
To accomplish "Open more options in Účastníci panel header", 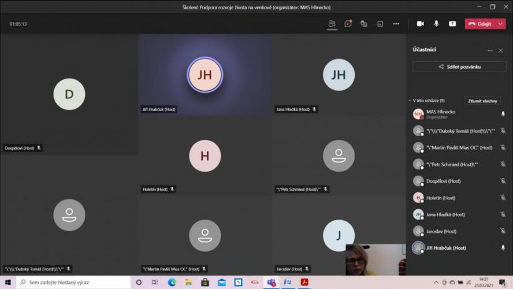I will [x=490, y=50].
